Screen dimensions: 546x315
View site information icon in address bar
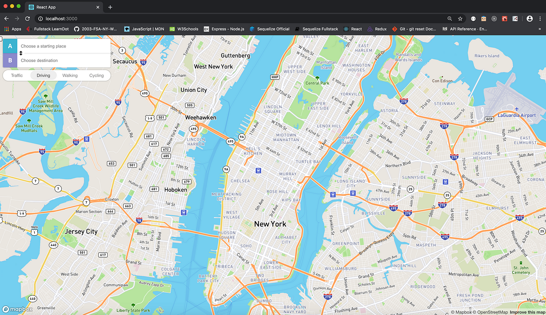[41, 18]
